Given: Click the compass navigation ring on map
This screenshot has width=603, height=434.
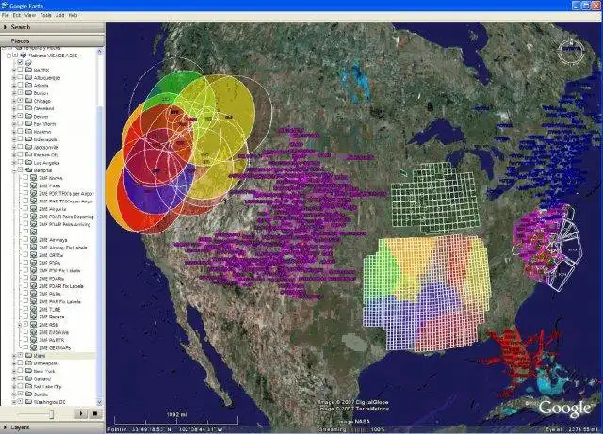Looking at the screenshot, I should tap(571, 51).
